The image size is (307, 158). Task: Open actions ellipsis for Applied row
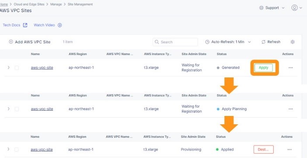[x=290, y=150]
